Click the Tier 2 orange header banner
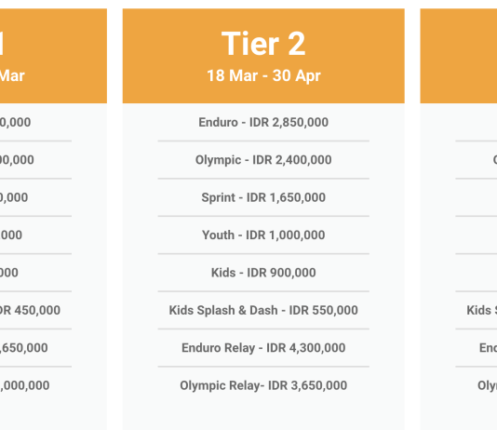 [263, 56]
